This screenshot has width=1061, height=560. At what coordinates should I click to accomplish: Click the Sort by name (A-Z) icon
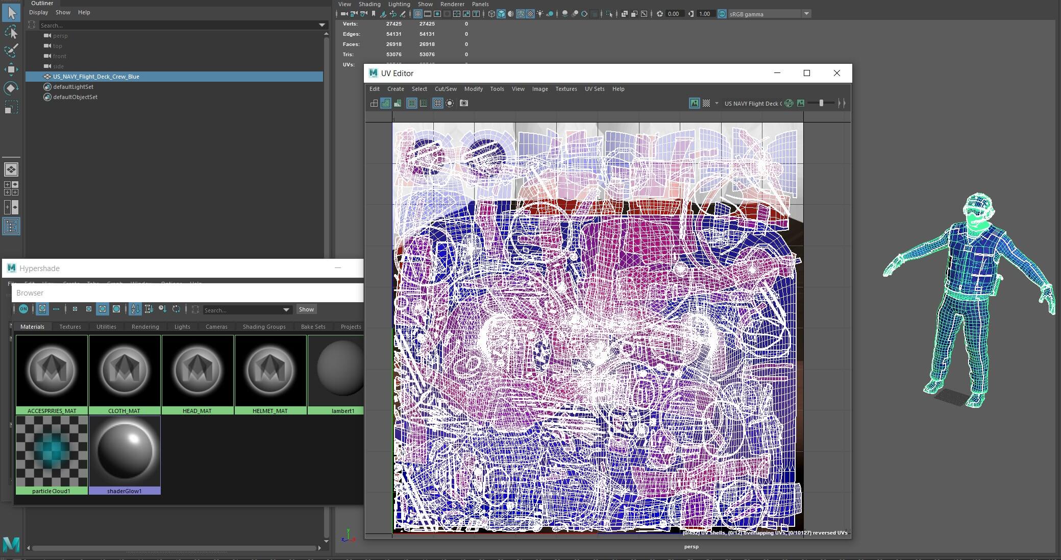pos(135,309)
